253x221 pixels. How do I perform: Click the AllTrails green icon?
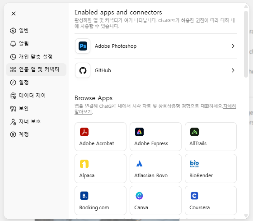[x=194, y=132]
